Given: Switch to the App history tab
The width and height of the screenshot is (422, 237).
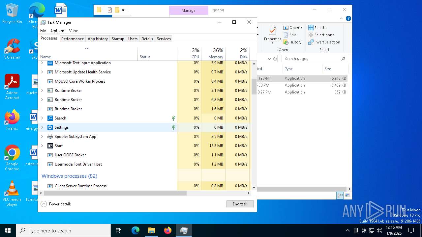Looking at the screenshot, I should click(98, 39).
